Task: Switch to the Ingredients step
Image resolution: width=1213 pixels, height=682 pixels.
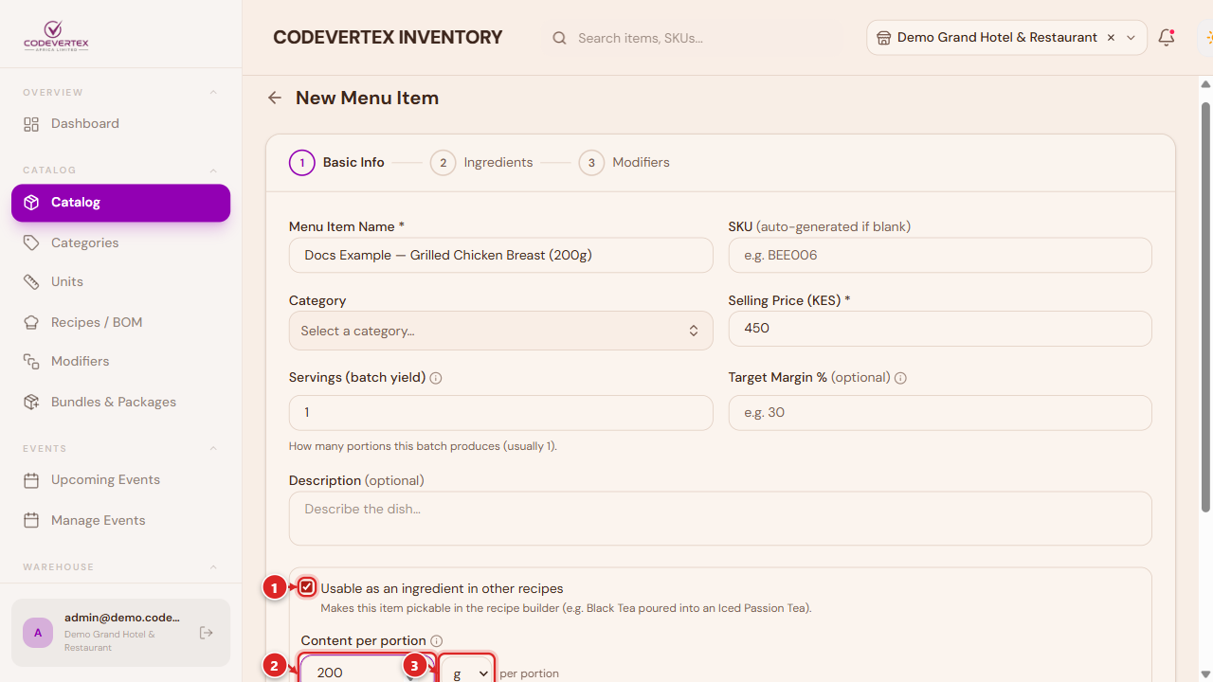Action: point(481,163)
